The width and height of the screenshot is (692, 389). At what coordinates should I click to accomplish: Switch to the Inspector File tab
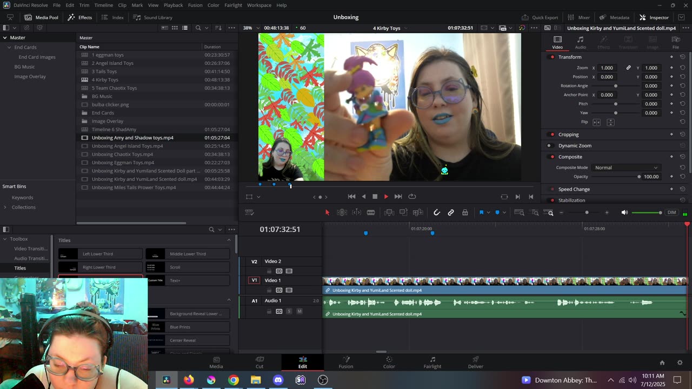point(675,42)
